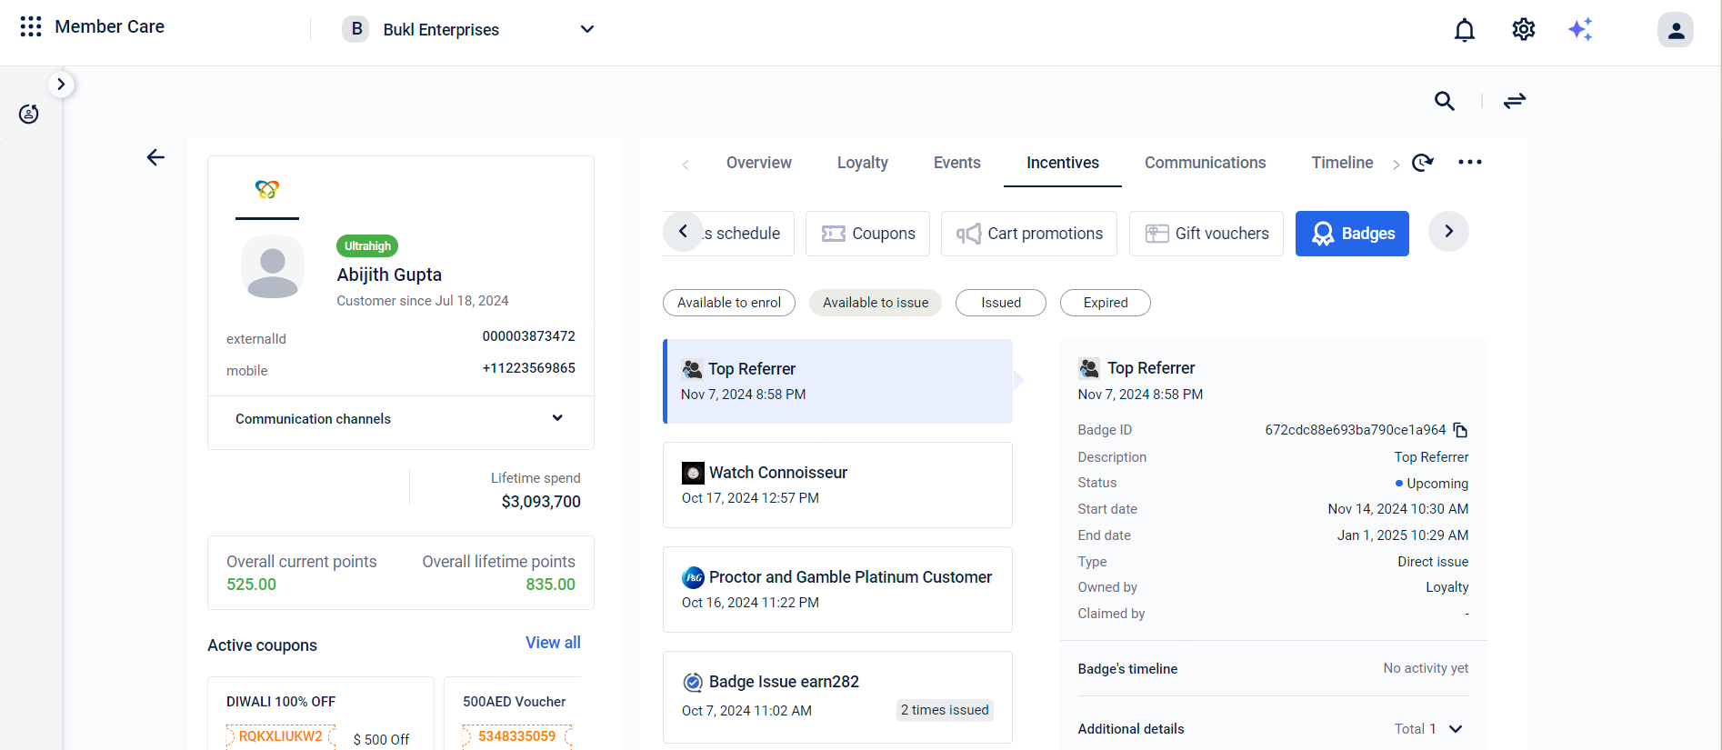The height and width of the screenshot is (750, 1722).
Task: Open the three-dots more options menu
Action: pos(1470,162)
